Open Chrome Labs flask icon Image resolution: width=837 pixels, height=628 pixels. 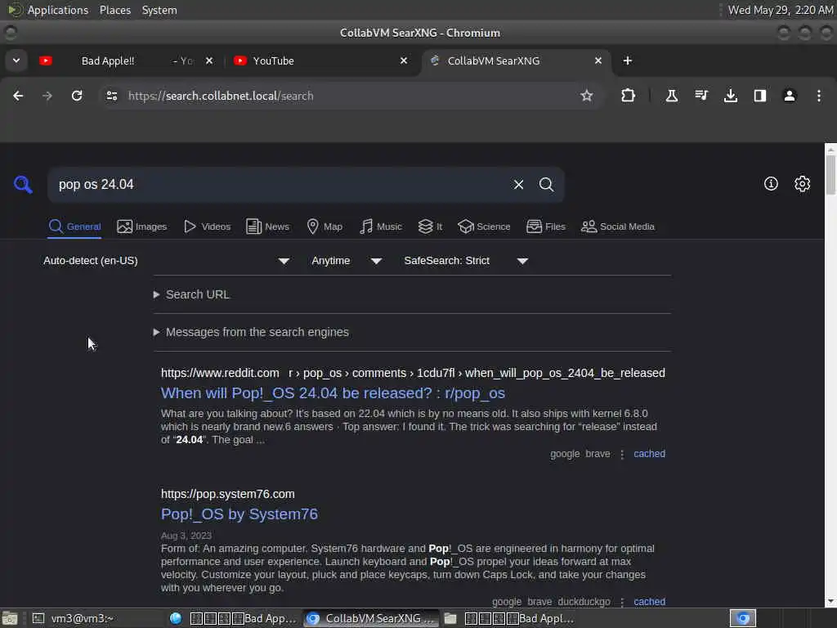click(672, 96)
